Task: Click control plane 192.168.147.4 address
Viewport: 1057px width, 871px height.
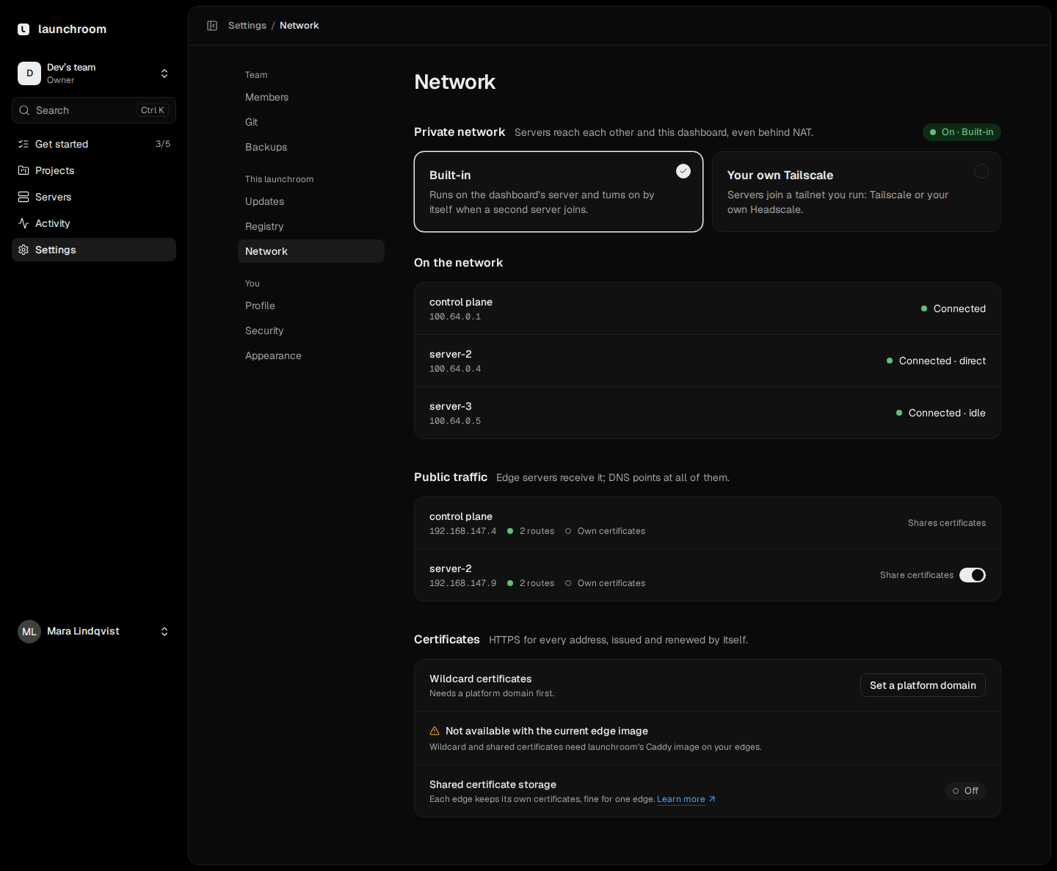Action: tap(462, 531)
